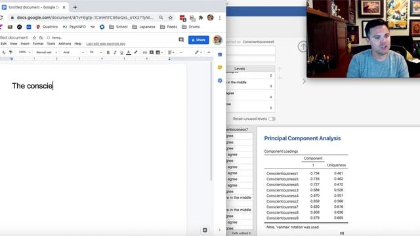Open the Arial font dropdown
The height and width of the screenshot is (236, 420).
tap(73, 52)
